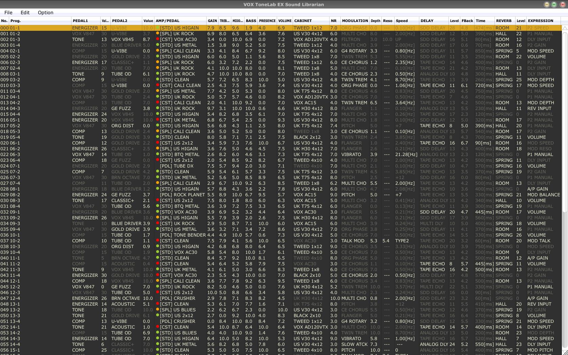This screenshot has width=568, height=355.
Task: Click the REVERB column header
Action: click(x=505, y=21)
